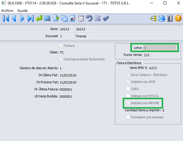Click the Sucursal code field
The image size is (183, 141).
[x=67, y=36]
